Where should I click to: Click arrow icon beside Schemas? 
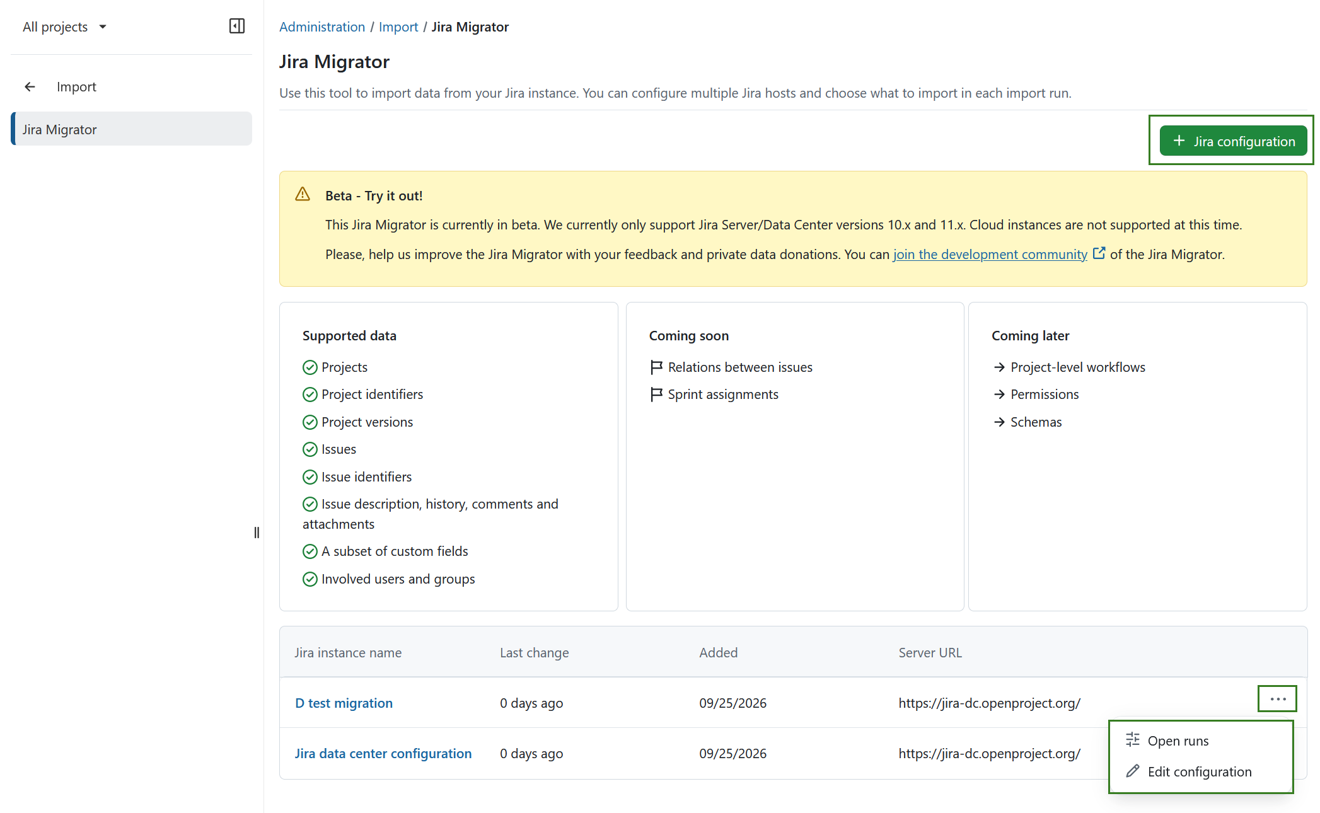[999, 422]
